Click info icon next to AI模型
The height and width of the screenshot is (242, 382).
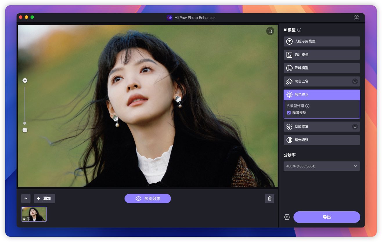coord(299,30)
